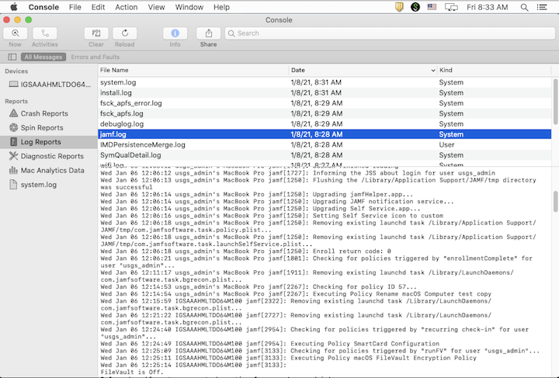Click the file list vertical scrollbar
This screenshot has height=378, width=559.
point(555,102)
